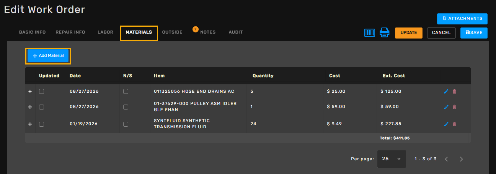Delete the PULLEY ASM IDLER row
This screenshot has width=496, height=174.
tap(455, 107)
